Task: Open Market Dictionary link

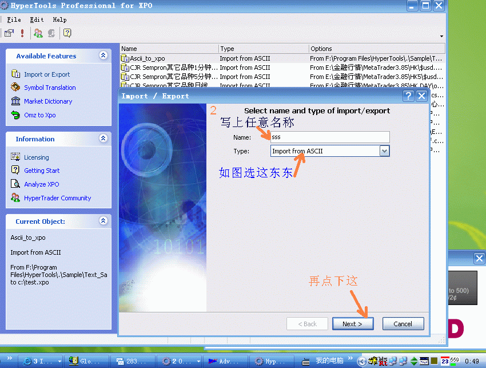Action: pyautogui.click(x=48, y=101)
